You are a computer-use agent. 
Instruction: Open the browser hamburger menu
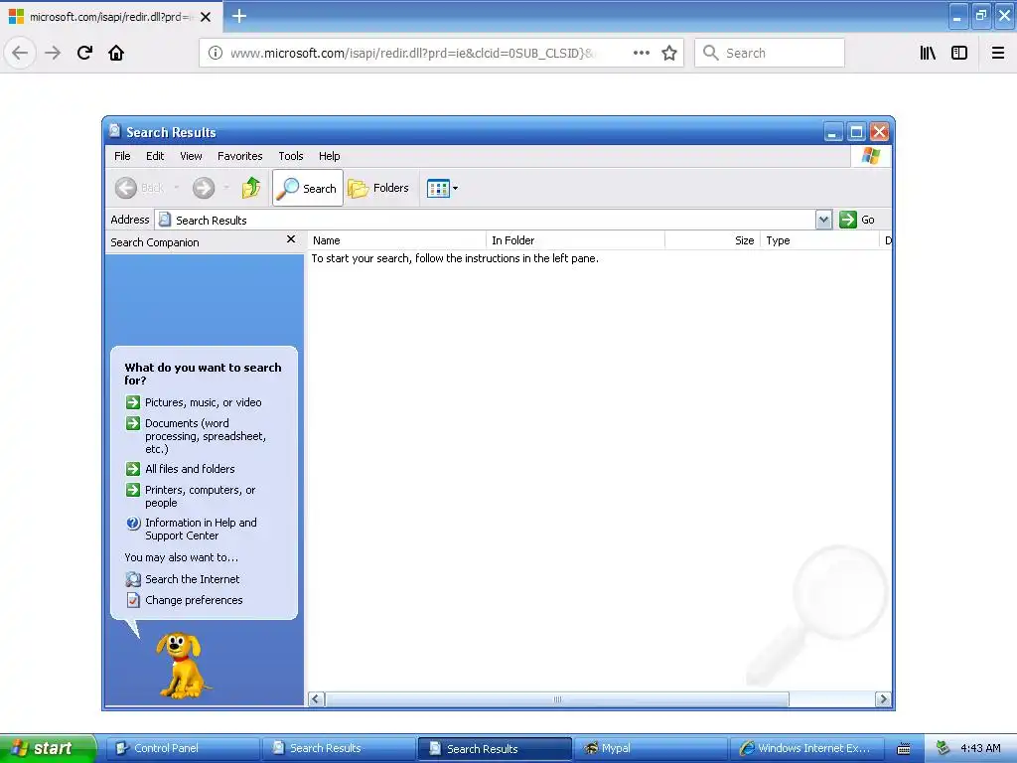click(x=998, y=53)
